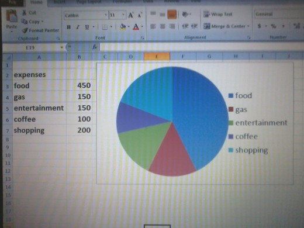Select the blue food slice in pie chart
Image resolution: width=304 pixels, height=228 pixels.
point(199,115)
